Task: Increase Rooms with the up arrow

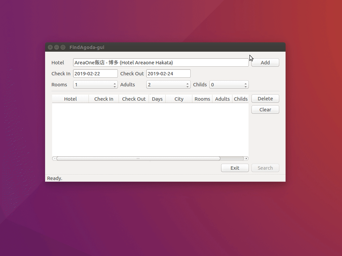Action: [115, 83]
